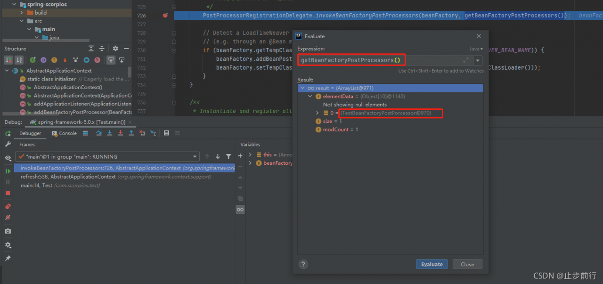Click New Watch plus icon
Image resolution: width=603 pixels, height=284 pixels.
click(240, 155)
